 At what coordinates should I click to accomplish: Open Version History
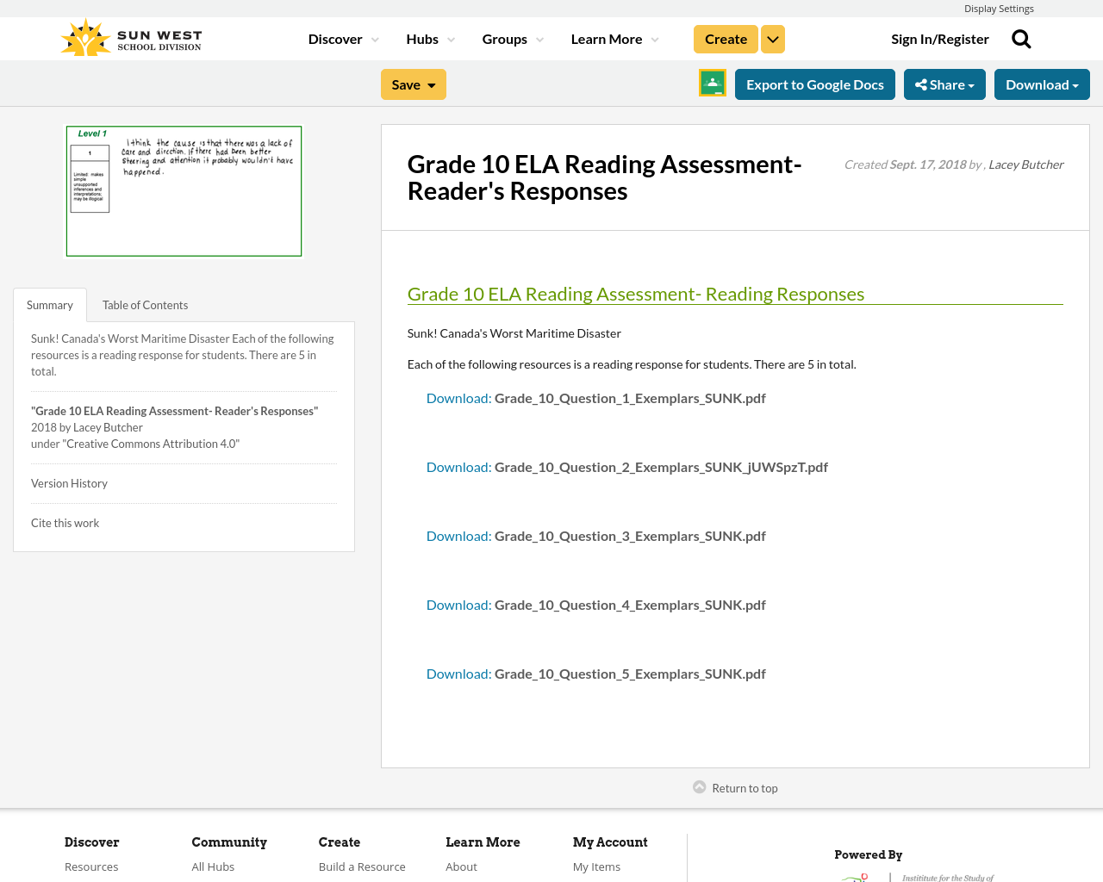(x=69, y=482)
